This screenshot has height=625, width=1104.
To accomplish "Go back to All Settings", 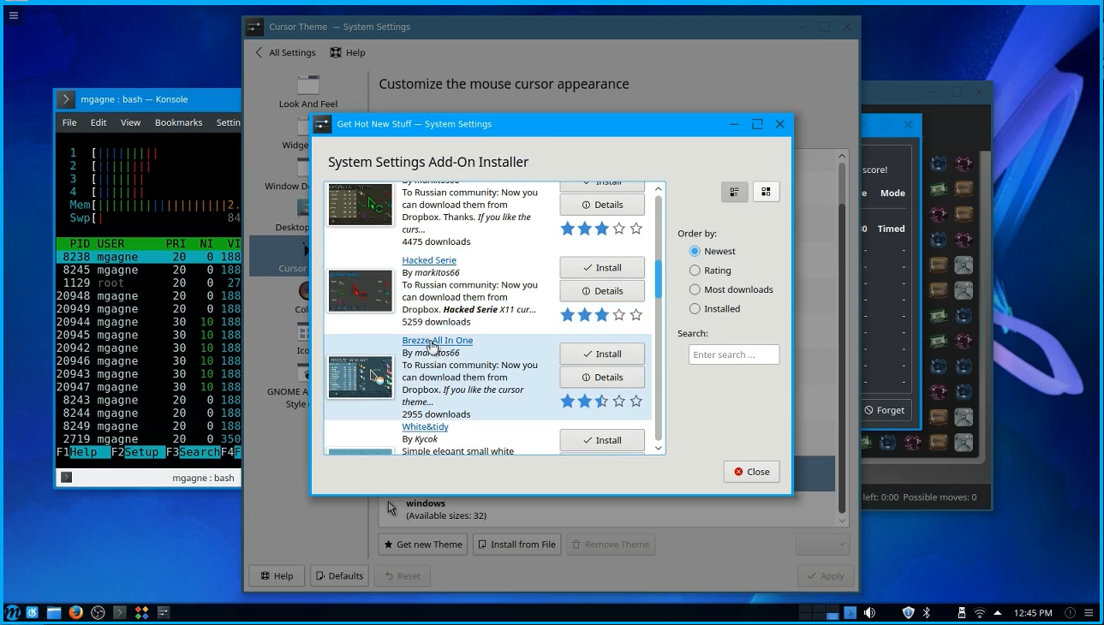I will pos(285,52).
